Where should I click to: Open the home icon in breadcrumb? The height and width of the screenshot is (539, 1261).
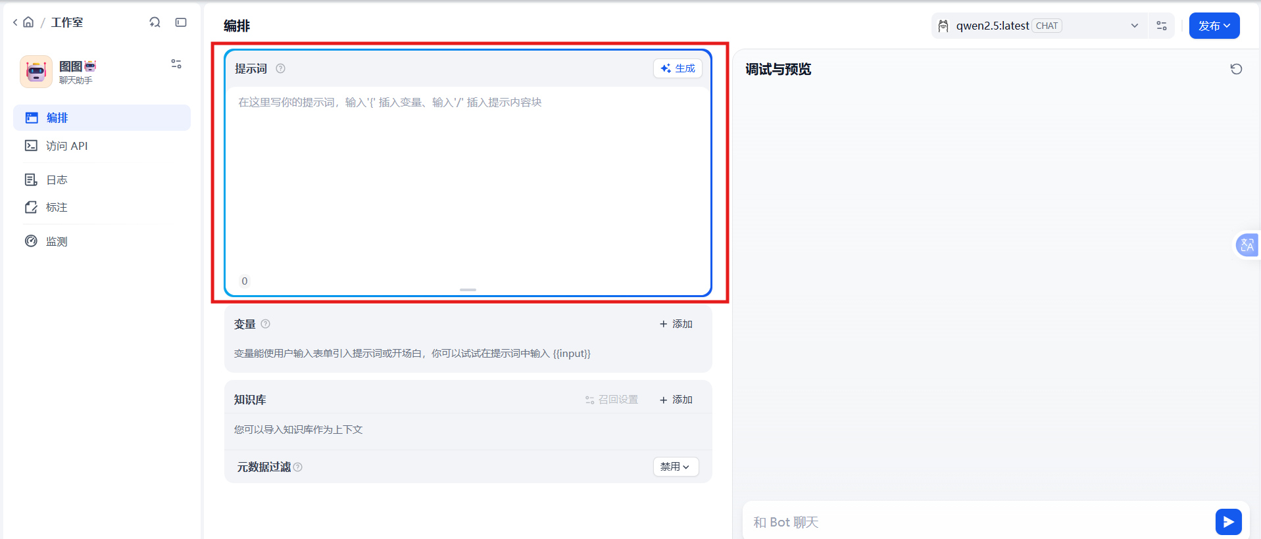pyautogui.click(x=28, y=22)
